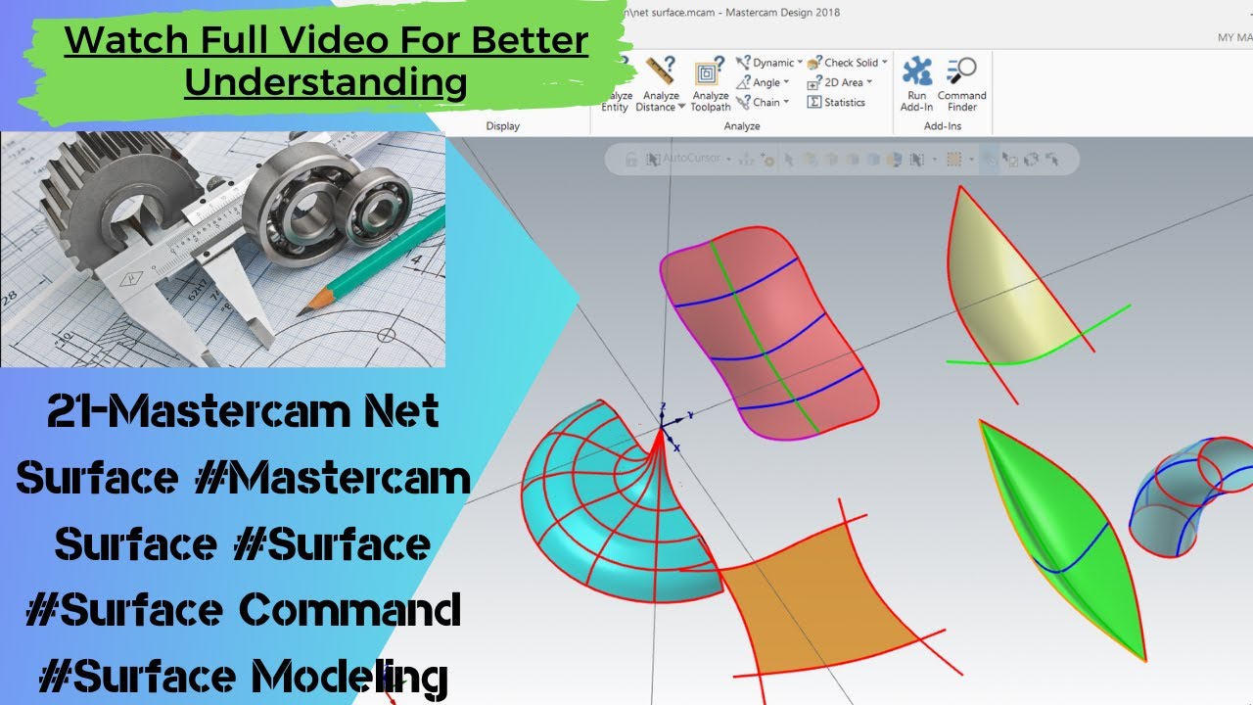Open the Statistics command
The height and width of the screenshot is (705, 1253).
point(836,102)
